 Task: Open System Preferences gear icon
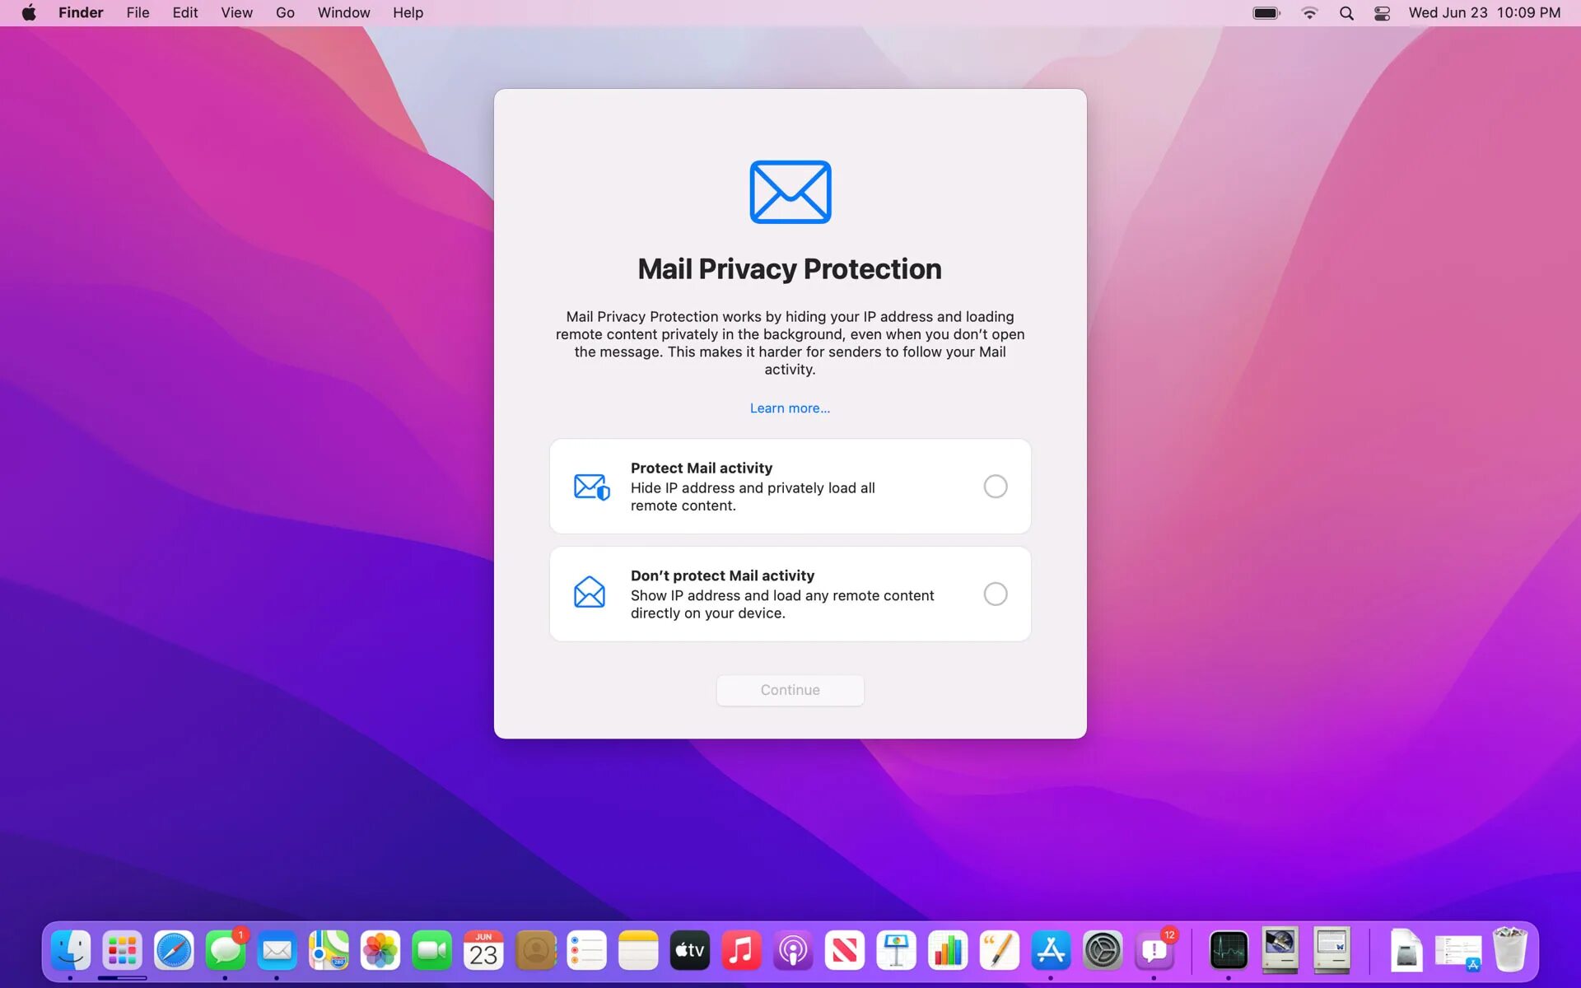1103,951
